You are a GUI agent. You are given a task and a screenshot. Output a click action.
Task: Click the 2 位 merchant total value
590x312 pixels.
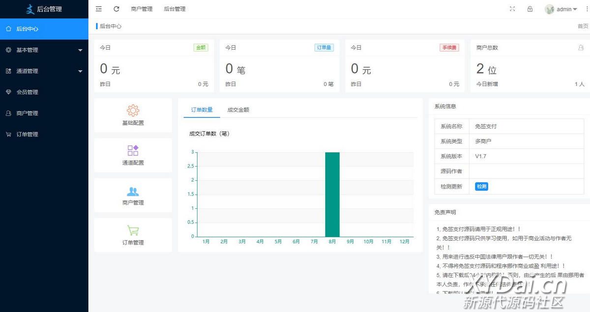[486, 69]
